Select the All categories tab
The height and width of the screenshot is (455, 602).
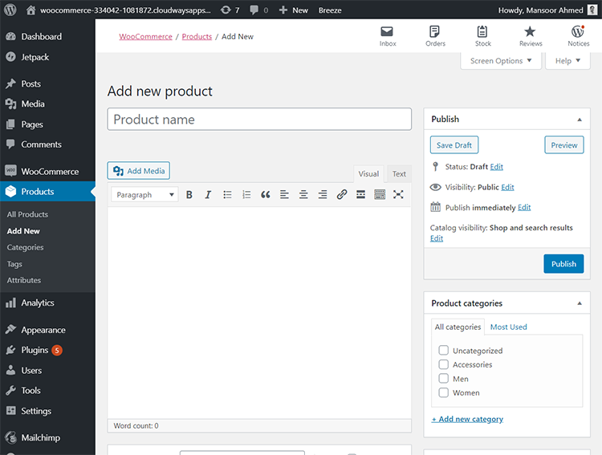tap(458, 327)
